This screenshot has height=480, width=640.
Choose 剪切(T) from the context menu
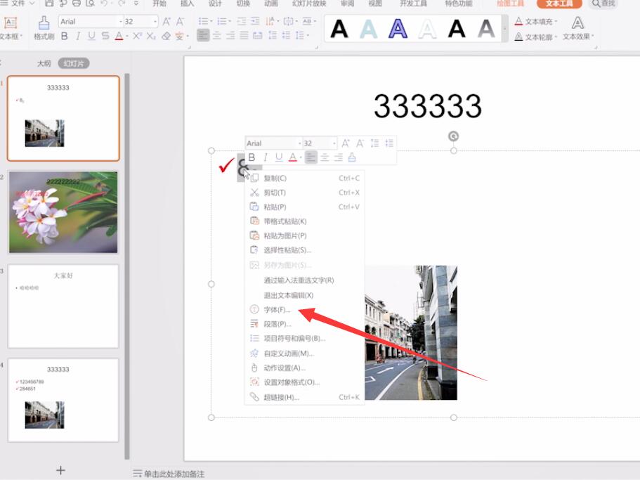point(304,193)
